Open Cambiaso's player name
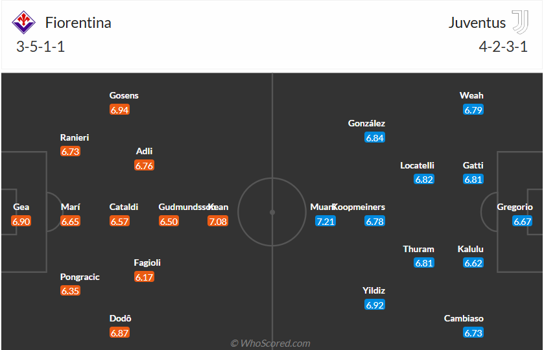Viewport: 544px width, 350px height. (x=464, y=318)
